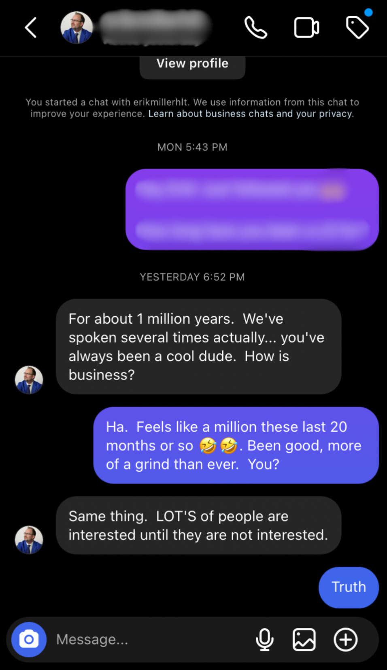This screenshot has height=670, width=387.
Task: Start a video call with camera icon
Action: [306, 28]
